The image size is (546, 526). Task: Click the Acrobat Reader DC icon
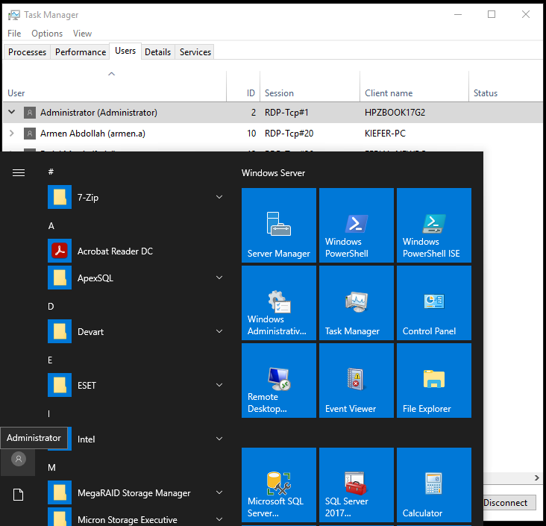60,251
